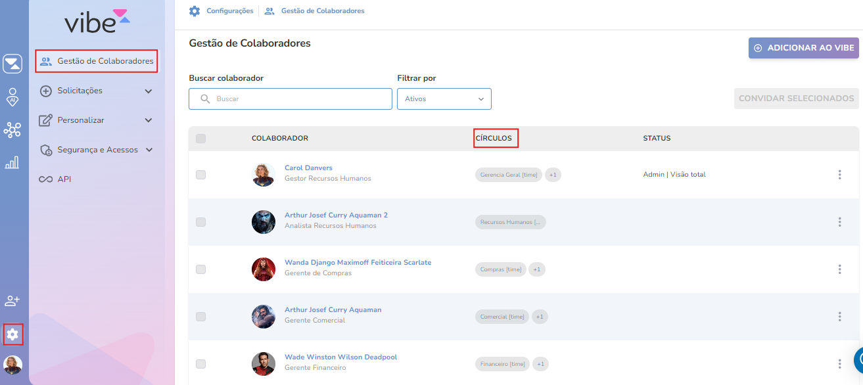Open the settings gear icon in left rail
863x385 pixels.
point(12,334)
